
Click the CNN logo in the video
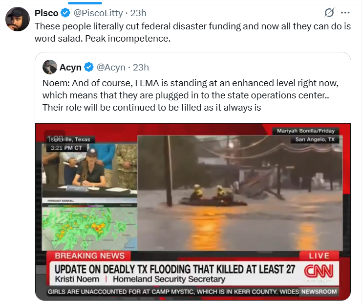[x=319, y=271]
